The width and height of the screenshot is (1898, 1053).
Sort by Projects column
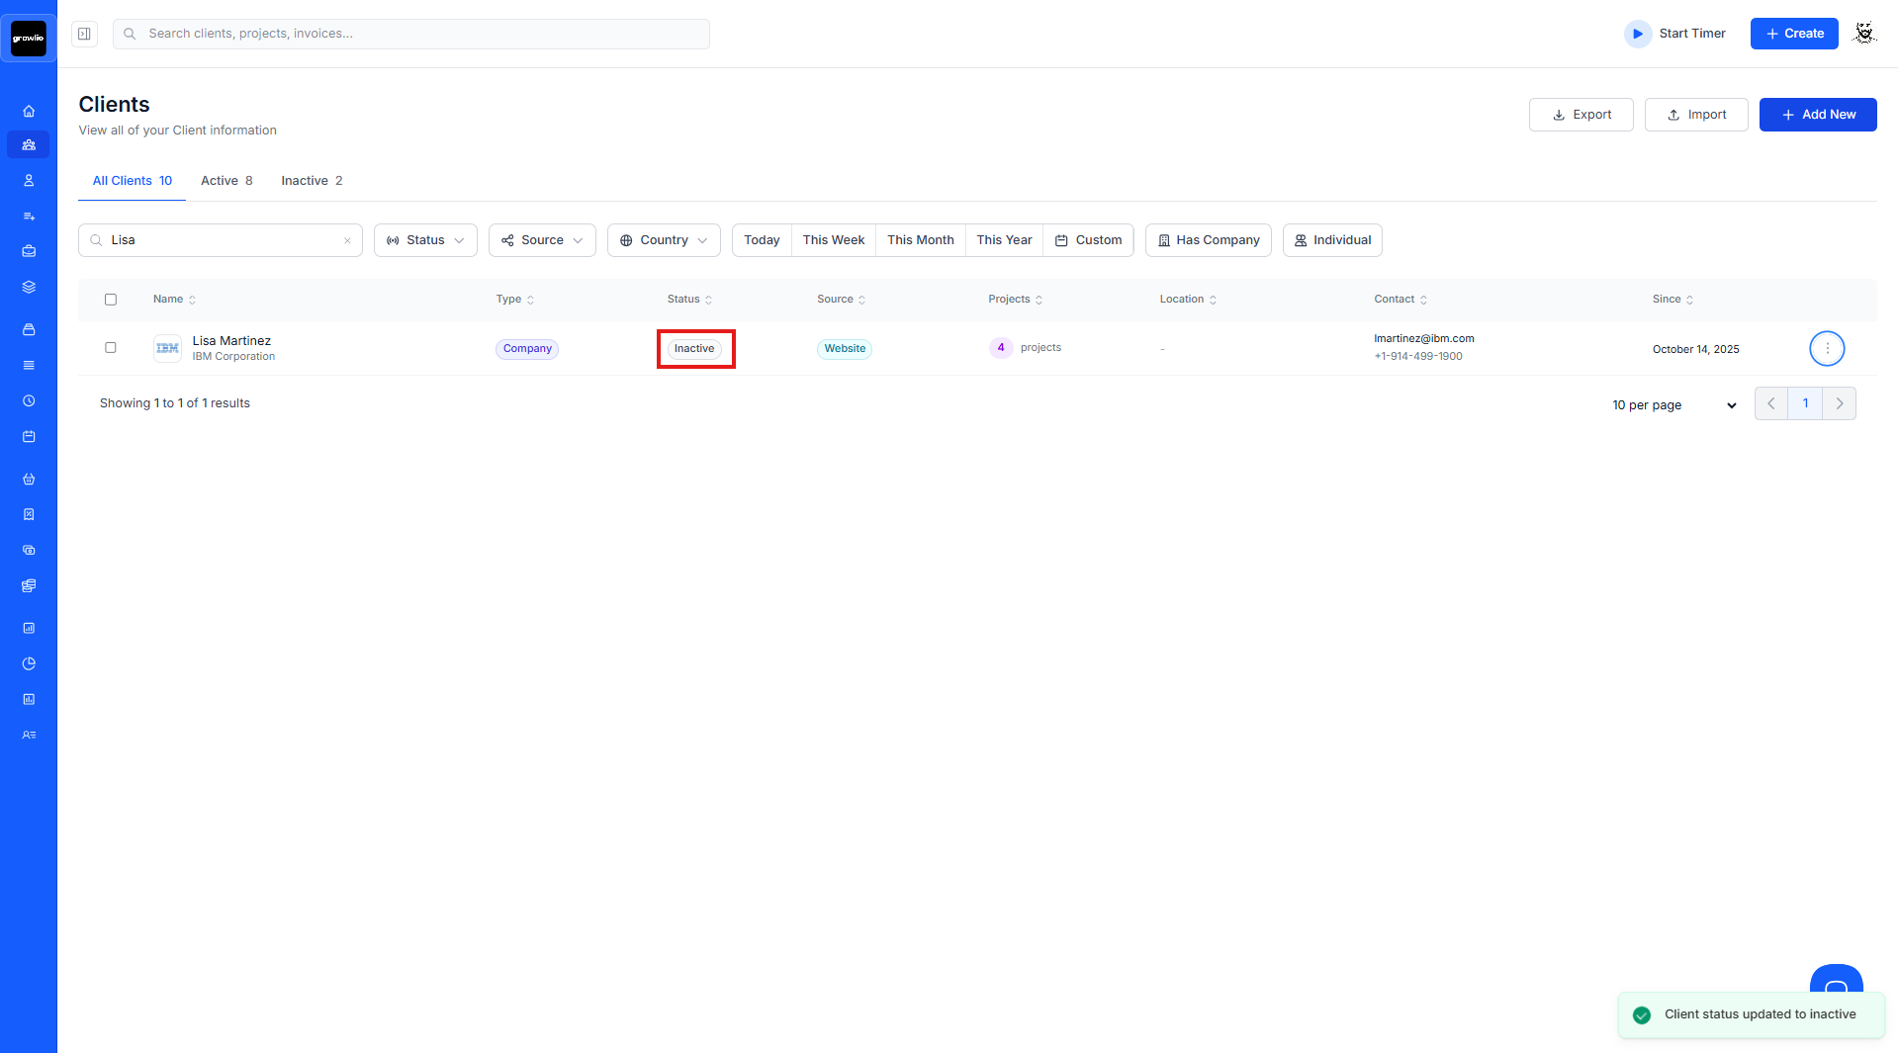pos(1016,300)
